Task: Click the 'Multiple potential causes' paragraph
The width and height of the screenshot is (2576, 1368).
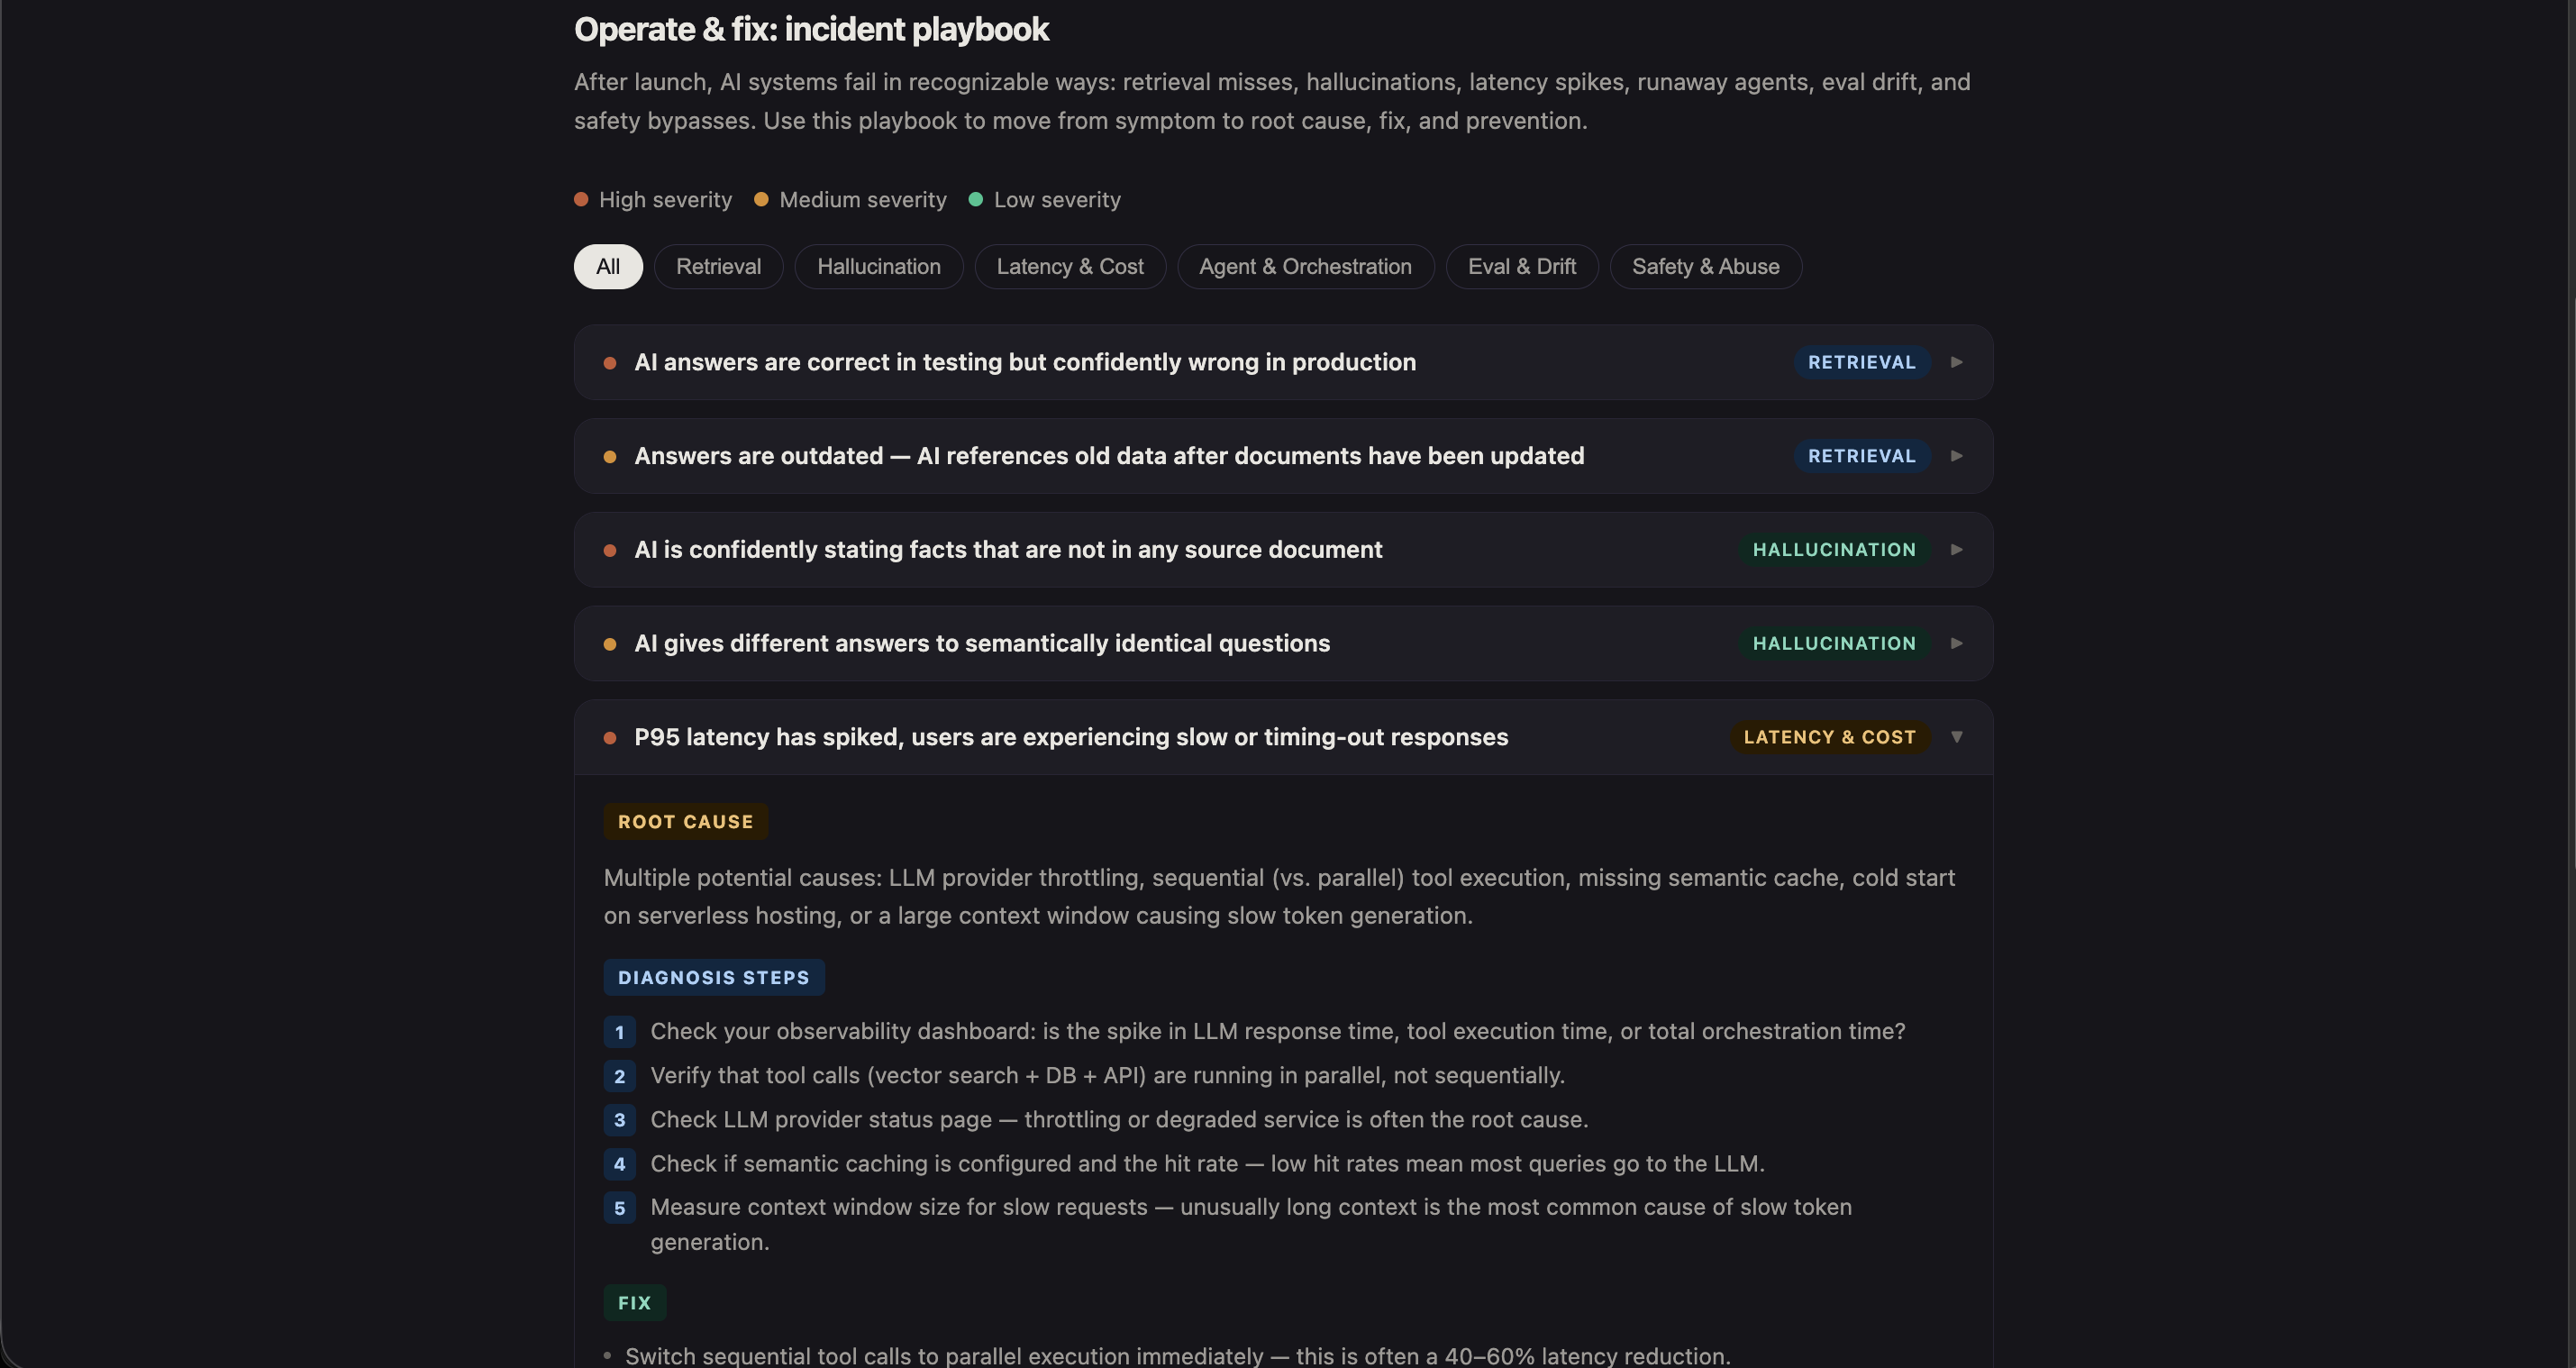Action: tap(1279, 896)
